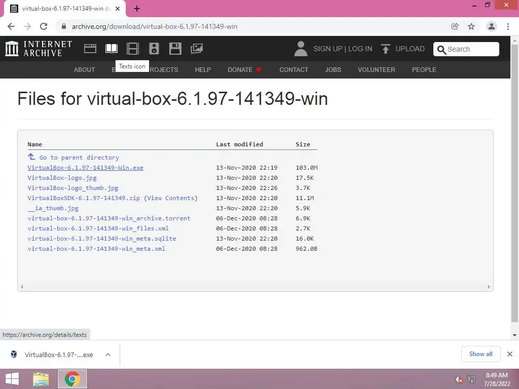Click the upload arrow icon
519x389 pixels.
[x=385, y=49]
